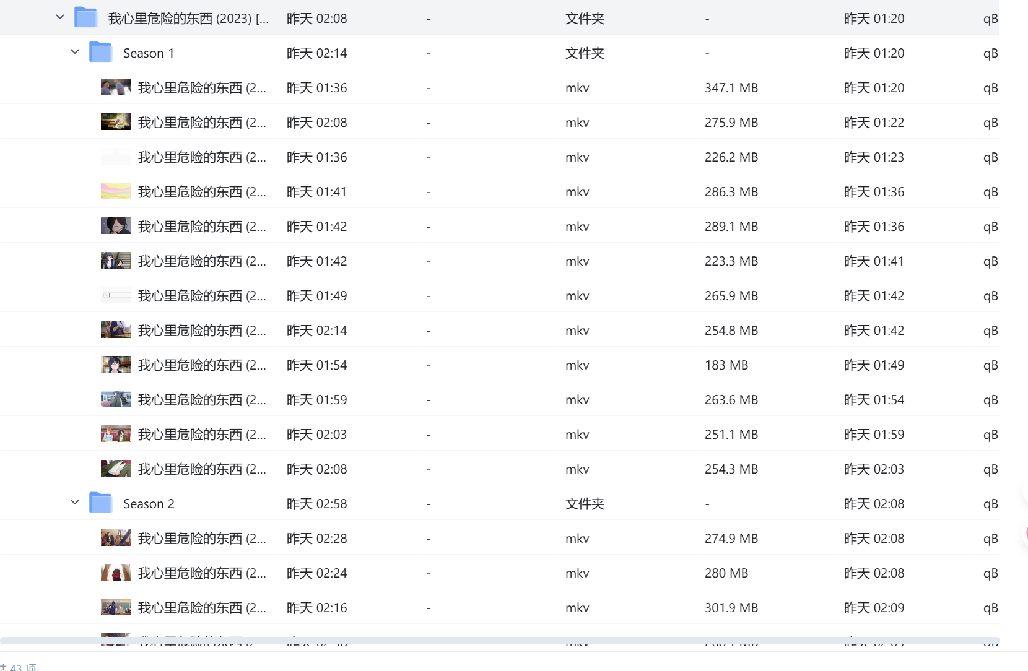Screen dimensions: 1028x671
Task: Select the 我心里危险的东西 (2023) folder name
Action: 189,19
